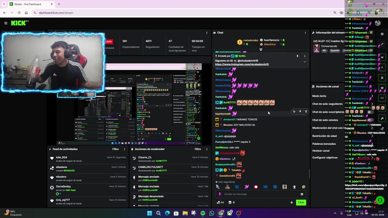Click the ZorroGodoy Hell Yeah gift entry
The height and width of the screenshot is (218, 388).
click(88, 190)
